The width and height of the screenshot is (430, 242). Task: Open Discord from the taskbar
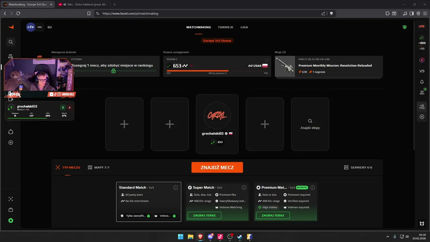pyautogui.click(x=210, y=237)
